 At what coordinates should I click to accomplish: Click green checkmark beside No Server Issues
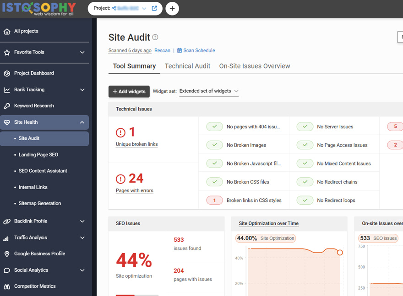pos(305,127)
